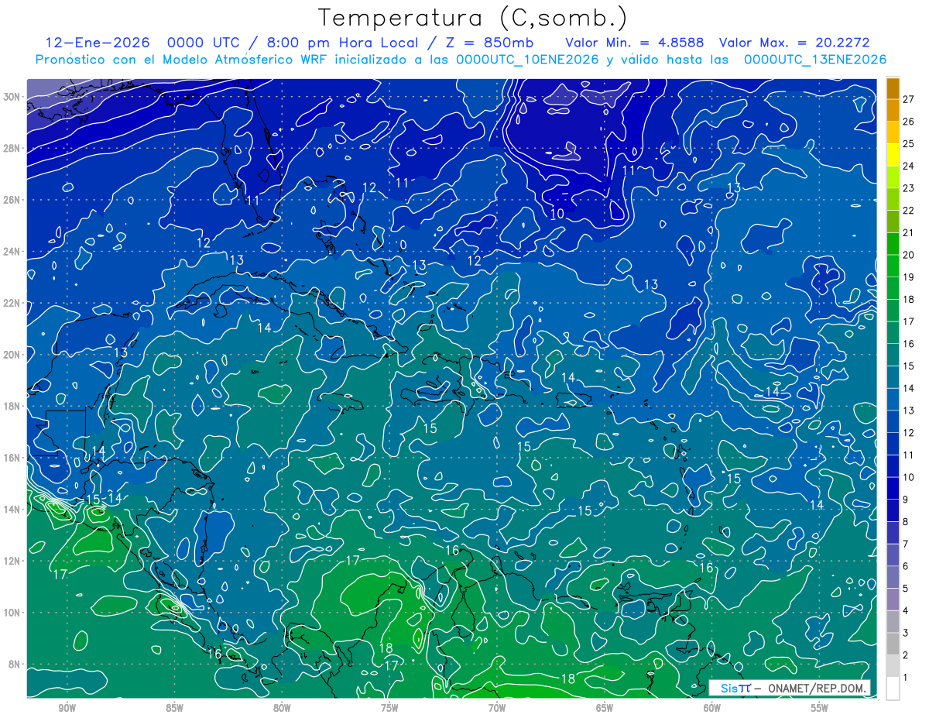Click legend value 21
The image size is (929, 718).
click(x=909, y=232)
